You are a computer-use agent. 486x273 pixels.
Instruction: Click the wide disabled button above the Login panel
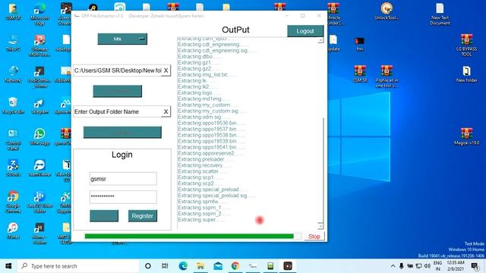[x=122, y=132]
